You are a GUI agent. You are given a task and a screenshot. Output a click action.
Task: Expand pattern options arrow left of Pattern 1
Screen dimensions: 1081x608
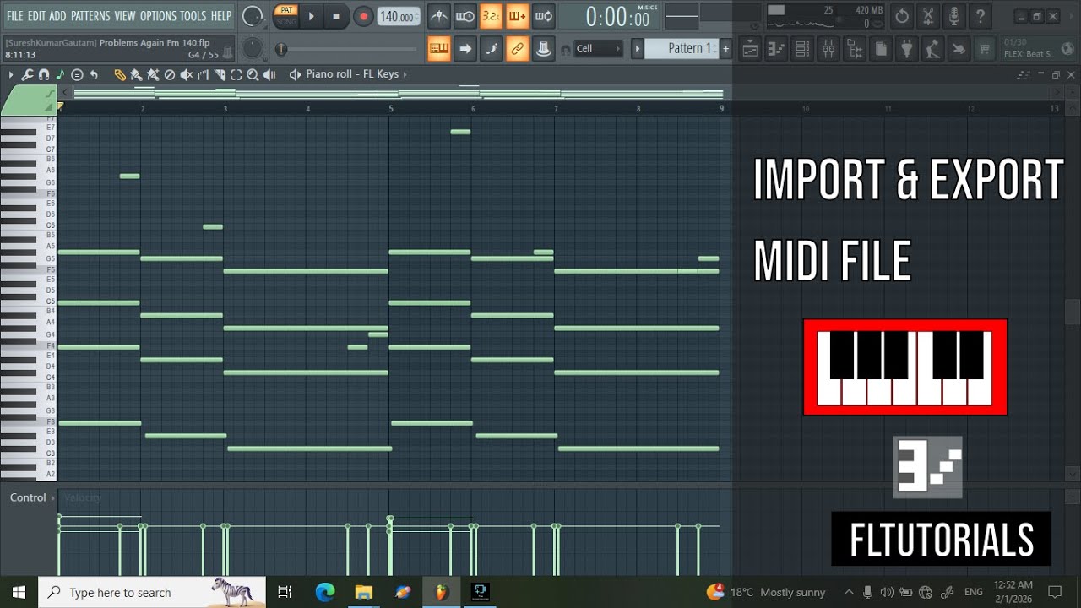pos(638,49)
